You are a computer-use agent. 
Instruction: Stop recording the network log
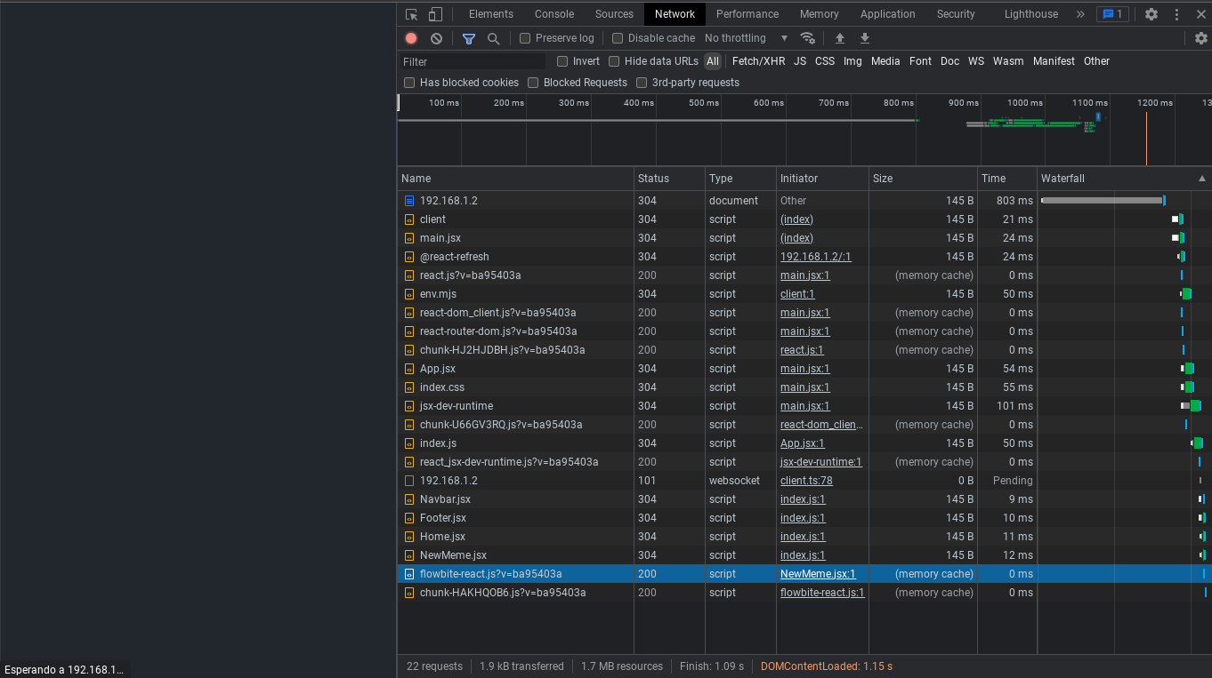click(x=408, y=38)
